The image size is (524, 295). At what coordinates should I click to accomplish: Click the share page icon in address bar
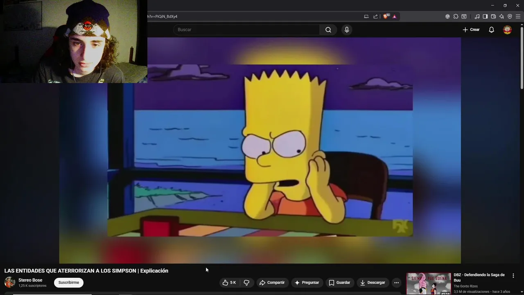(375, 16)
